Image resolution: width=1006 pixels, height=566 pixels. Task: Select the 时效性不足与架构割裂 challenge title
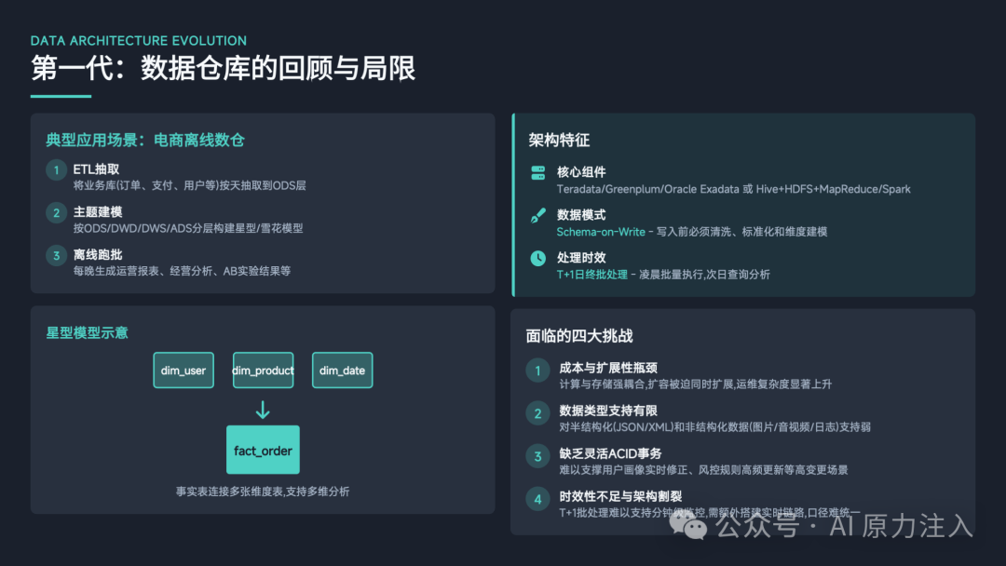coord(620,496)
